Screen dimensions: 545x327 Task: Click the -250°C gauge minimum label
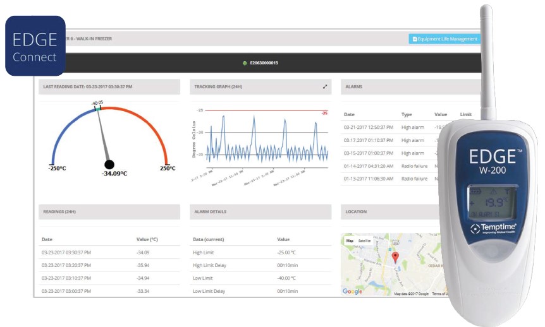(57, 169)
